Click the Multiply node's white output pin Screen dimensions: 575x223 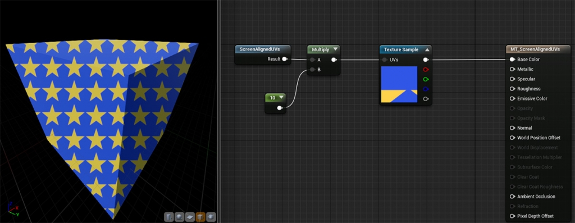click(x=334, y=60)
